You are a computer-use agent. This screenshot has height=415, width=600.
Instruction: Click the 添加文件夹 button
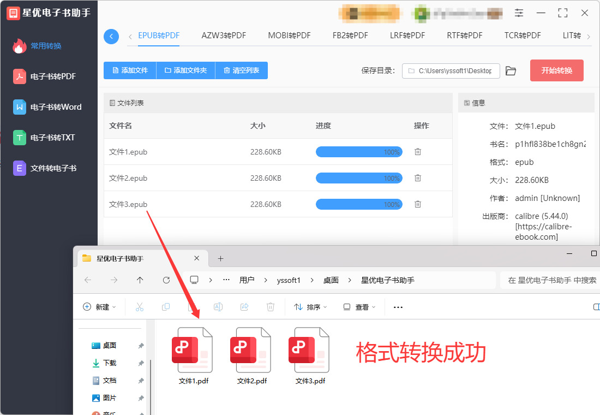point(185,70)
